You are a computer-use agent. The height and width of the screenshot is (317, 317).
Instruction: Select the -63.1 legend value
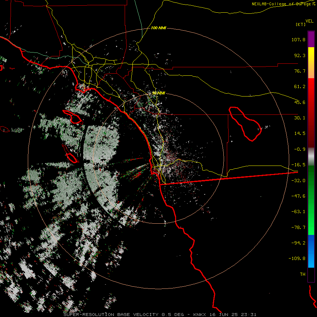tap(298, 212)
